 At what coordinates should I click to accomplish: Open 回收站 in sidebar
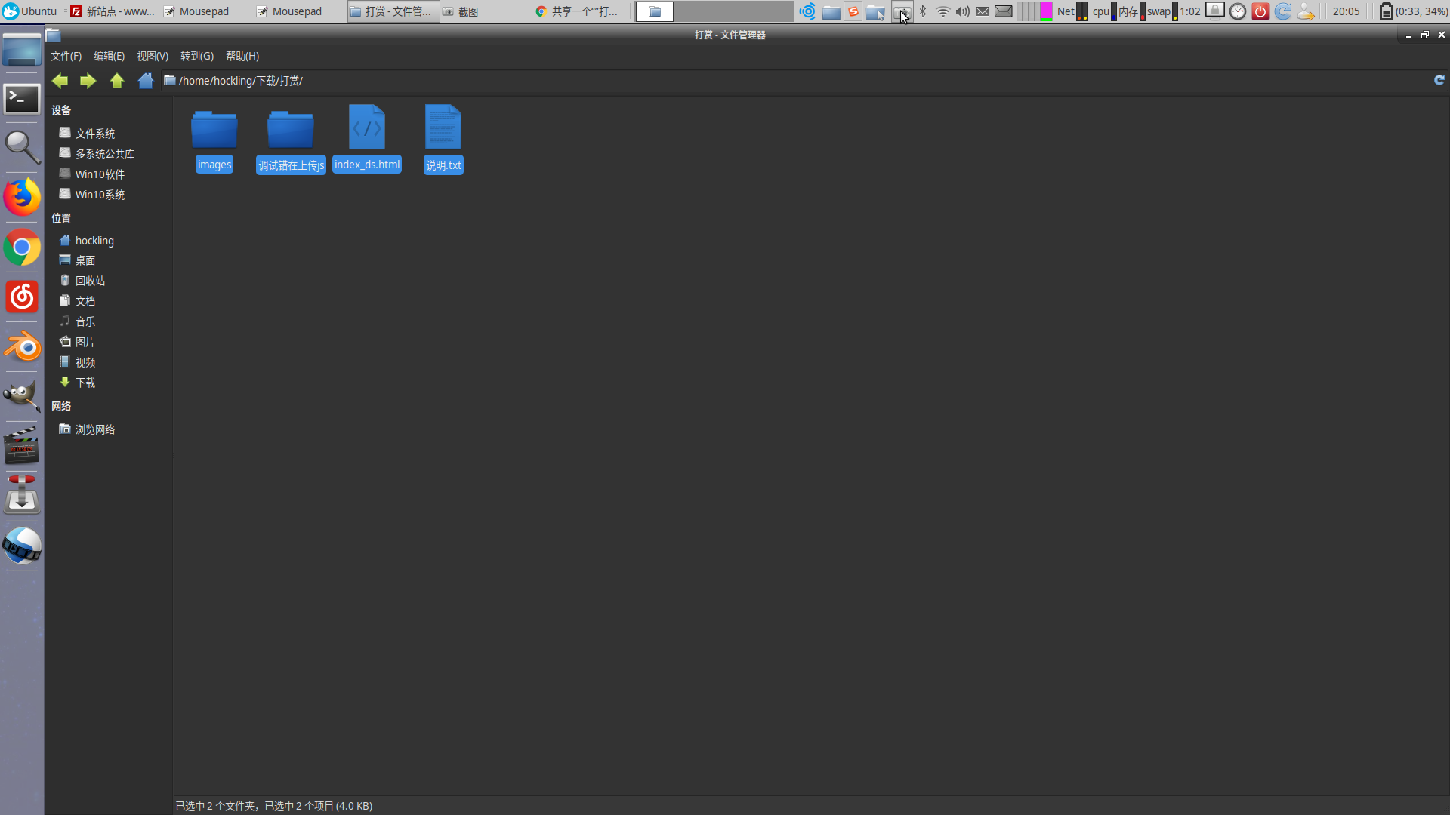pyautogui.click(x=90, y=281)
